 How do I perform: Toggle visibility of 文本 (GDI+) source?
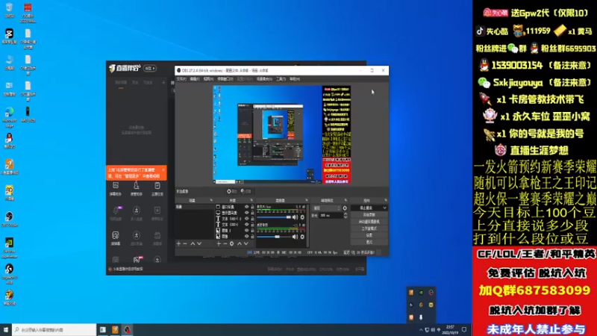(246, 225)
